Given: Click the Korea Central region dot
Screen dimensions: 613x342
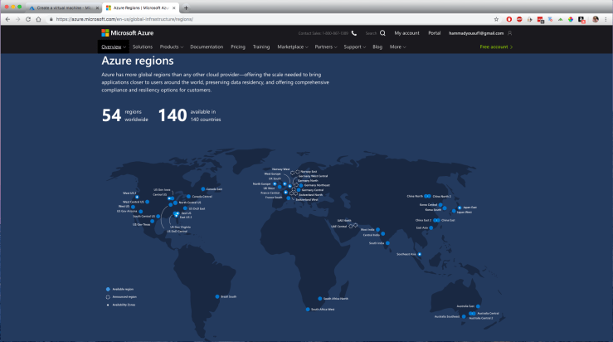Looking at the screenshot, I should pos(440,205).
